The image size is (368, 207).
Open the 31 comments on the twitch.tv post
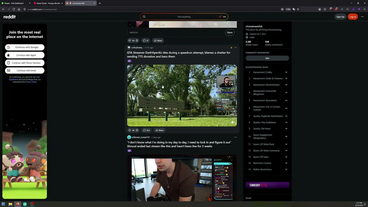tap(146, 41)
